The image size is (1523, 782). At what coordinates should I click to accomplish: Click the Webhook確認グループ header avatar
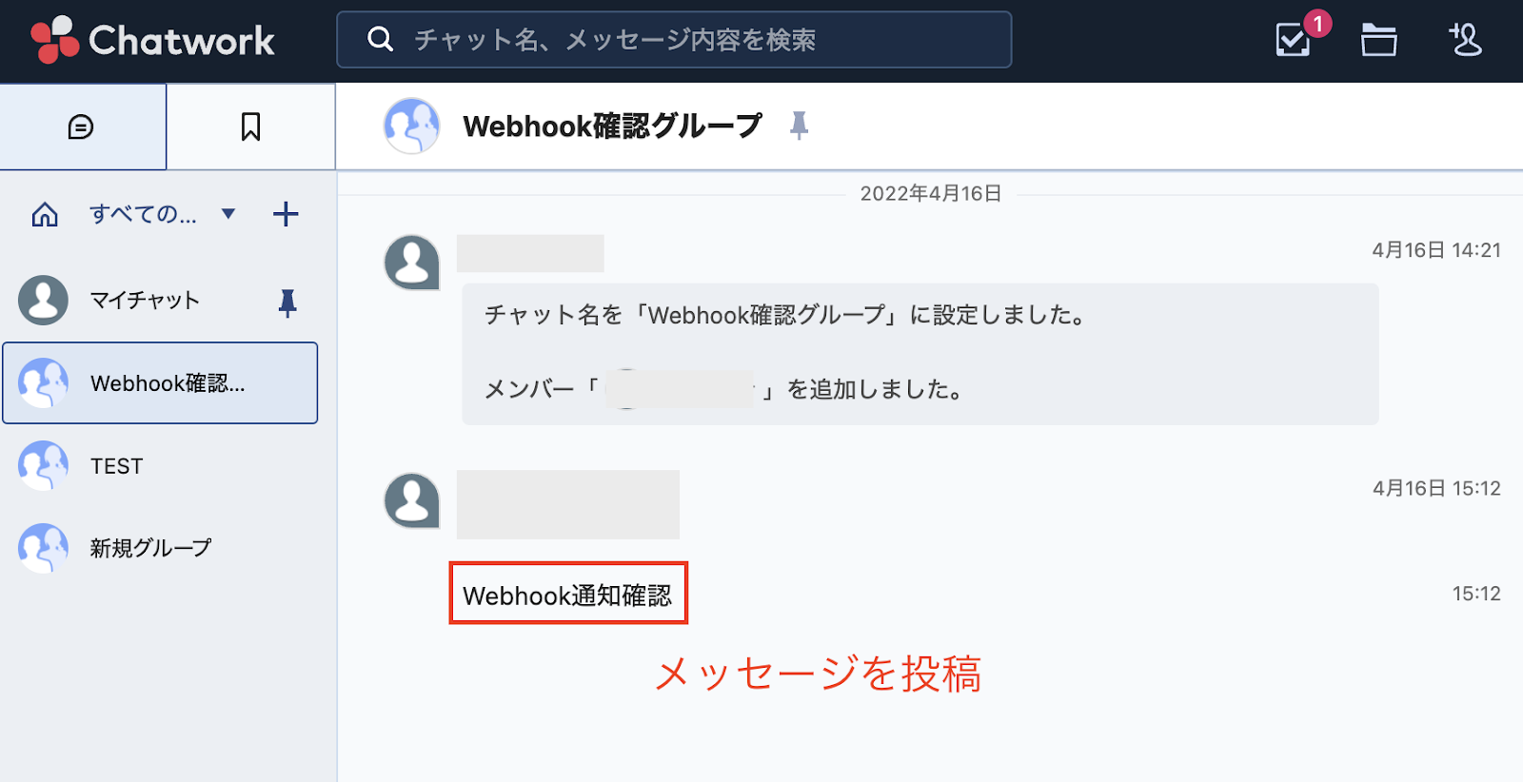(x=411, y=126)
